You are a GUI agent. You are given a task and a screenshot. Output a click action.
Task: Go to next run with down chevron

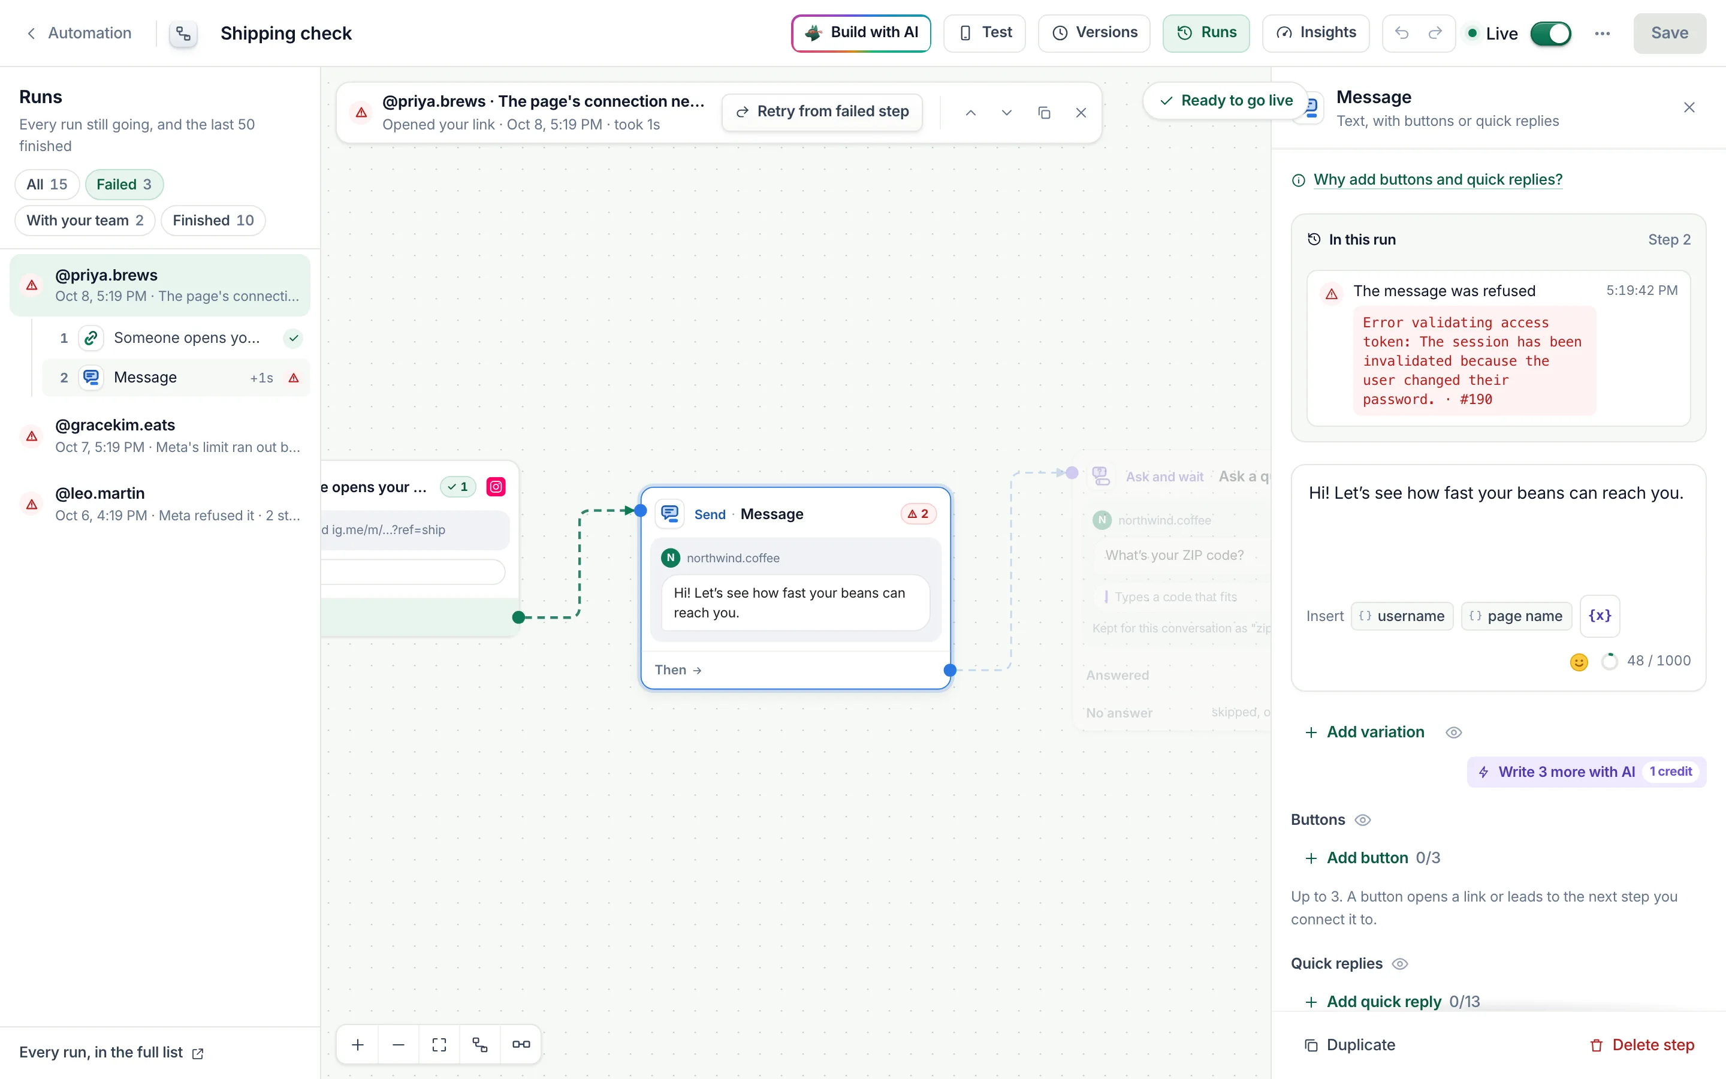(1006, 112)
